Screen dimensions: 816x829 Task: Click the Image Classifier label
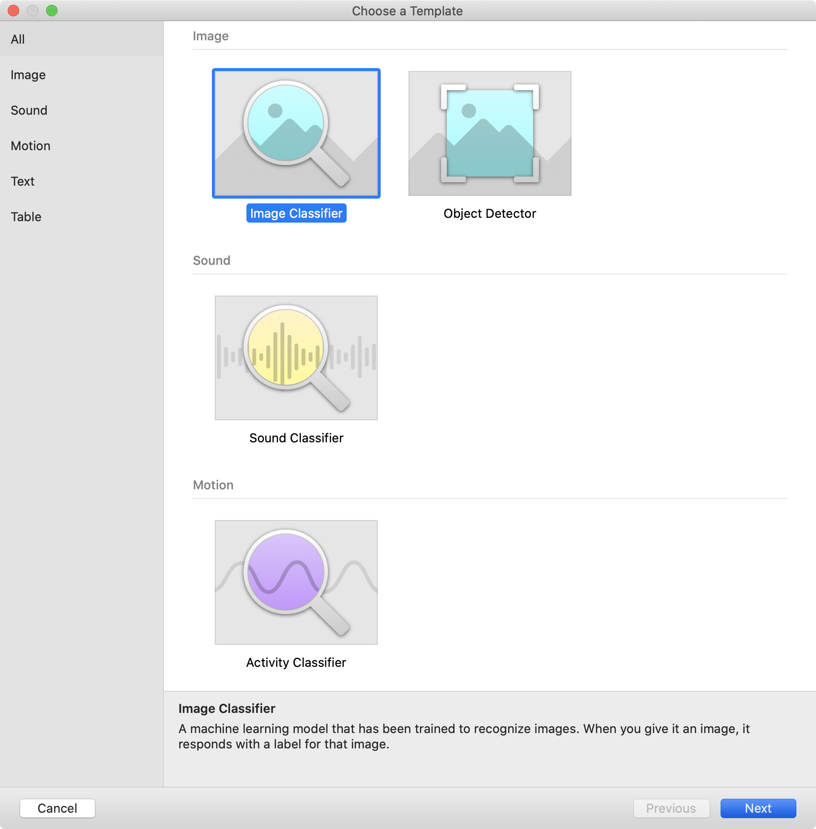point(296,213)
